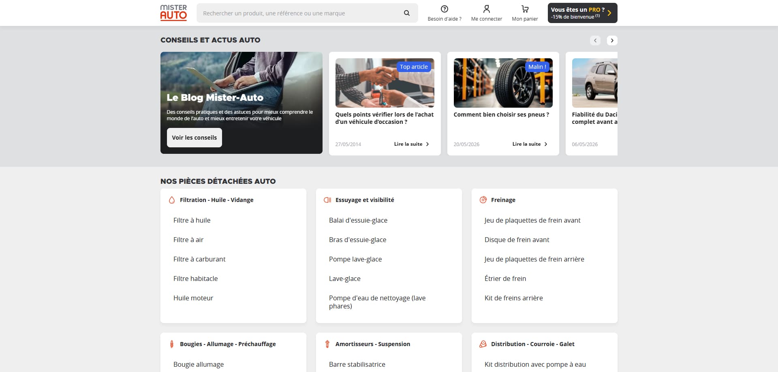This screenshot has height=372, width=778.
Task: Open handshake article thumbnail
Action: point(385,83)
